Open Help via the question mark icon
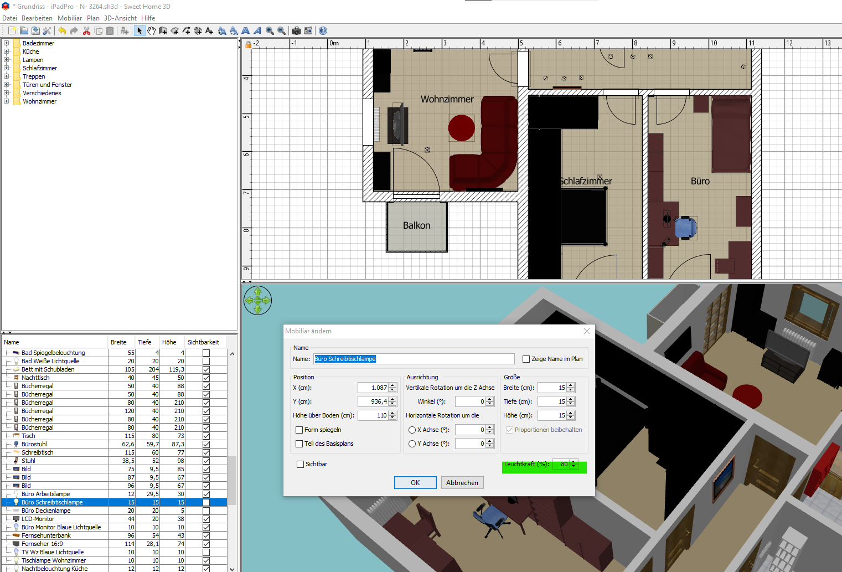This screenshot has height=572, width=842. (323, 31)
